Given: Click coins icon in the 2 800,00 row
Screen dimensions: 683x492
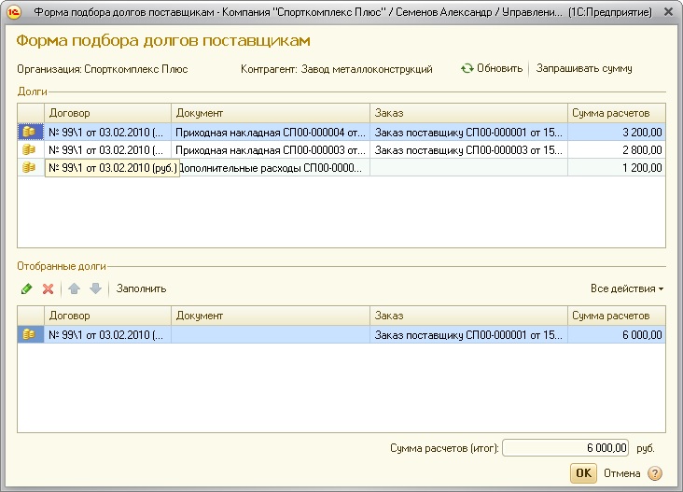Looking at the screenshot, I should pyautogui.click(x=29, y=150).
